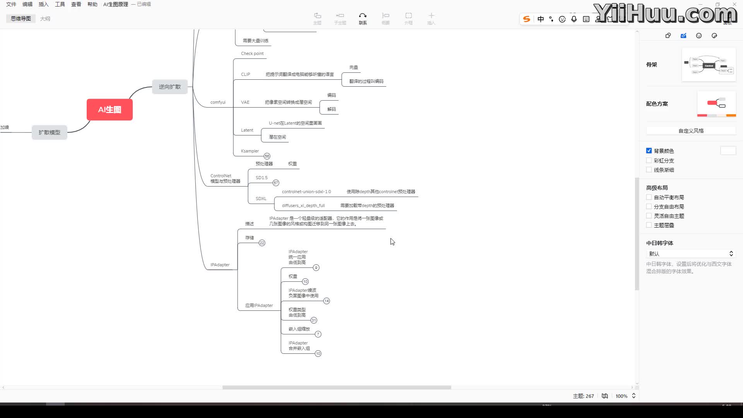Click the 主题 topic toolbar icon
This screenshot has width=743, height=418.
point(317,16)
